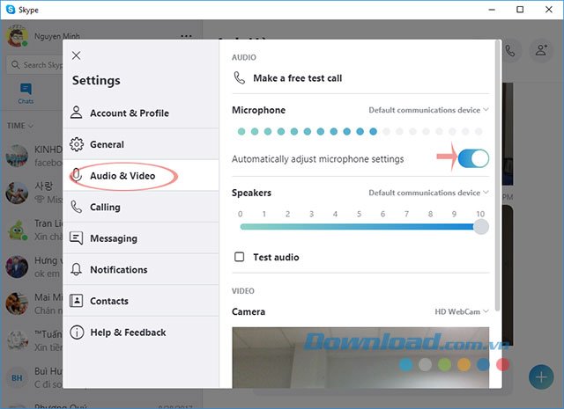The image size is (564, 409).
Task: Open the Hưng conversation
Action: 33,267
